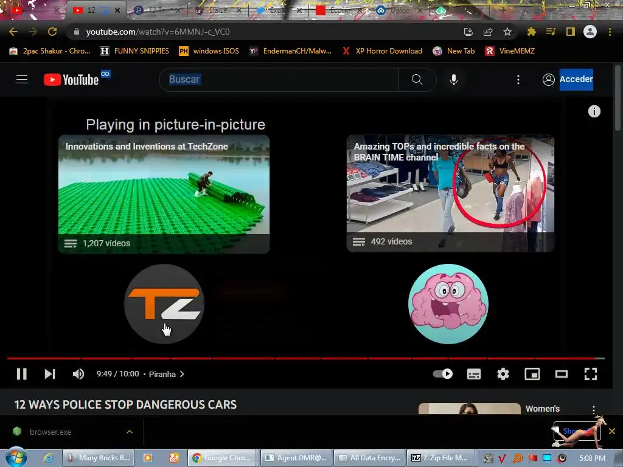
Task: Open the Chrome profile avatar
Action: click(x=590, y=32)
